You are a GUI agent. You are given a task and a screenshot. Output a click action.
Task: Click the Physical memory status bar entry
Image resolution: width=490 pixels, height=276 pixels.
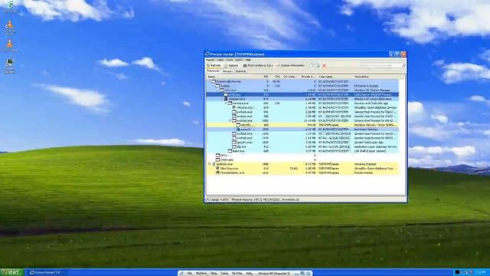pos(256,199)
